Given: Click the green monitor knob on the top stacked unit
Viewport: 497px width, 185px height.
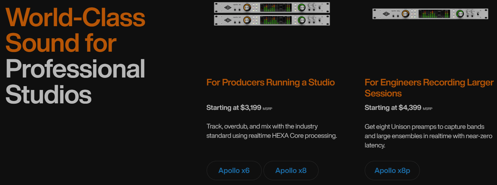Looking at the screenshot, I should pyautogui.click(x=302, y=7).
